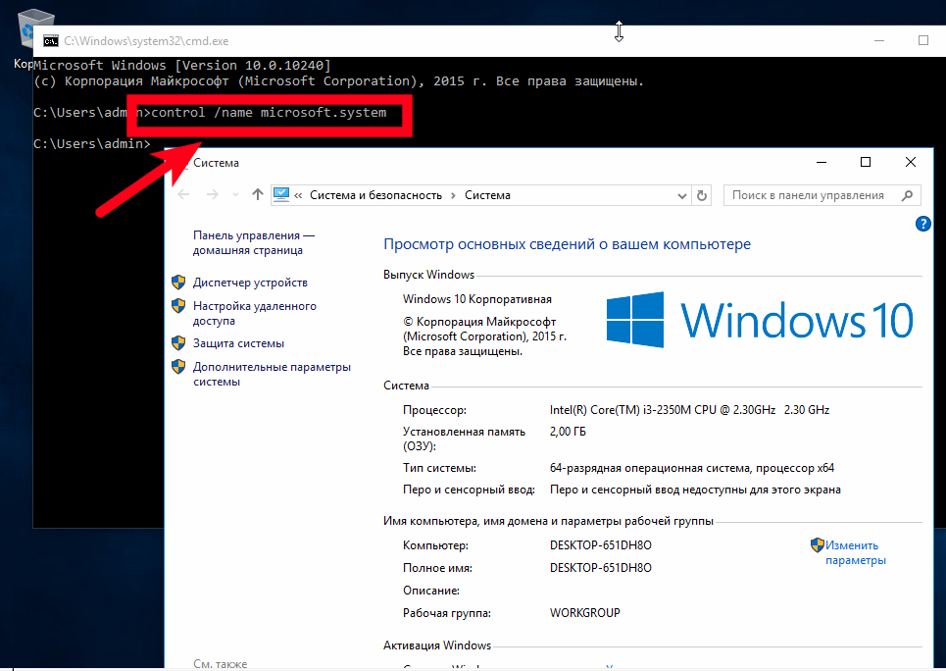
Task: Click the computer icon in address bar
Action: tap(281, 194)
